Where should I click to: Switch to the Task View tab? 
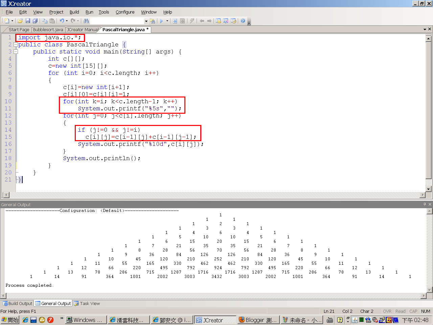87,303
